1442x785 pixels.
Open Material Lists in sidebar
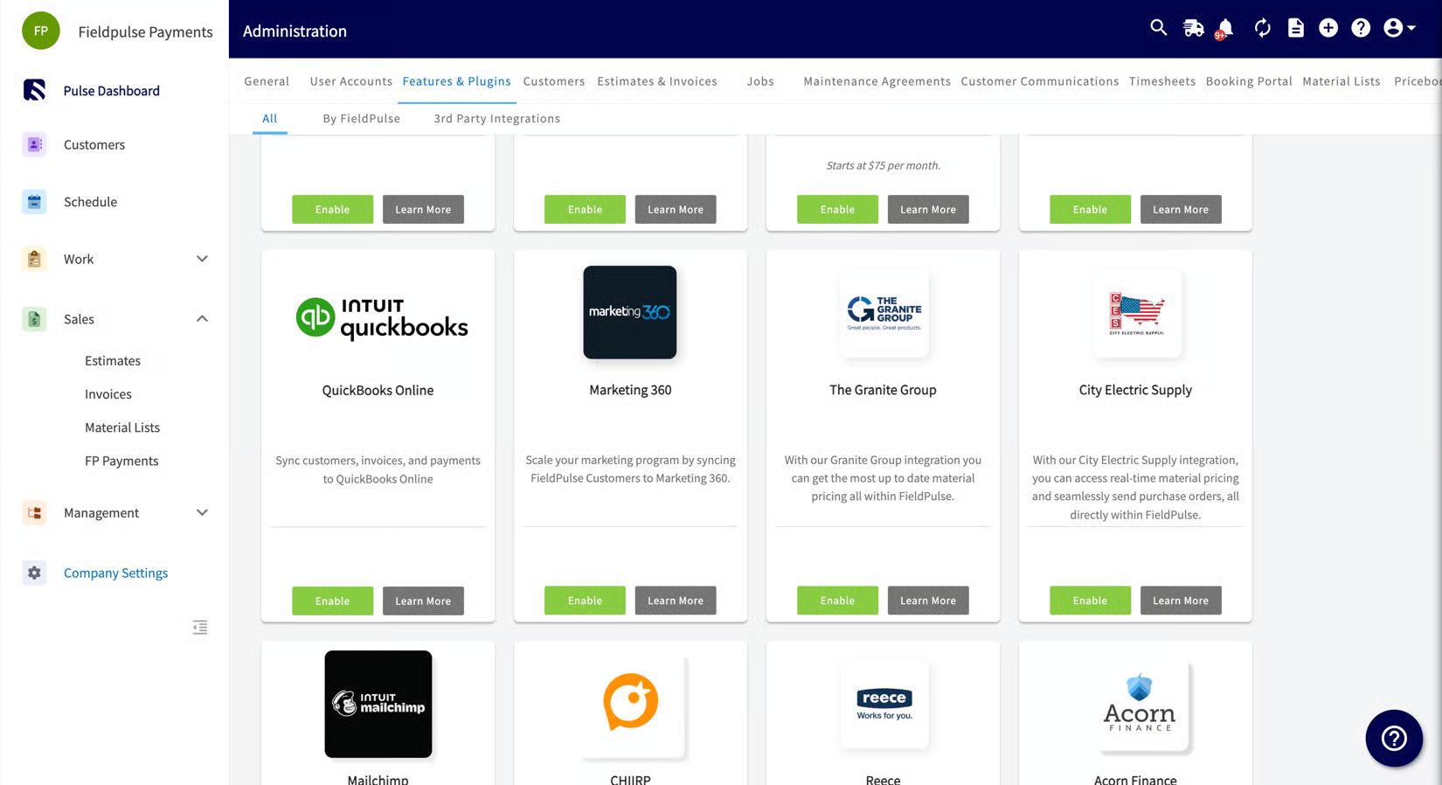[122, 427]
